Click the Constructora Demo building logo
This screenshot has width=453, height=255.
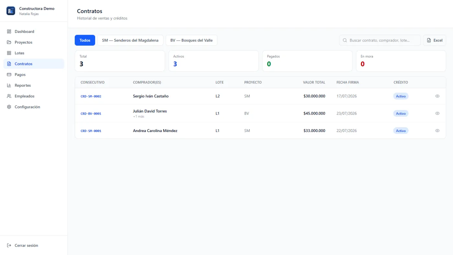[x=11, y=11]
